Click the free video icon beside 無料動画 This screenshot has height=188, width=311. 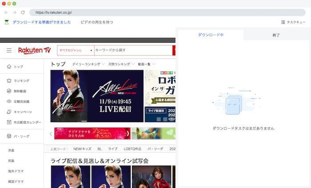coord(9,91)
